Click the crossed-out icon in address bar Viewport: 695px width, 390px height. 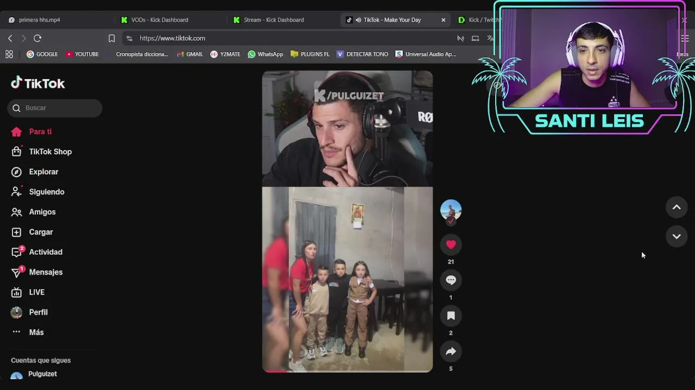click(460, 38)
